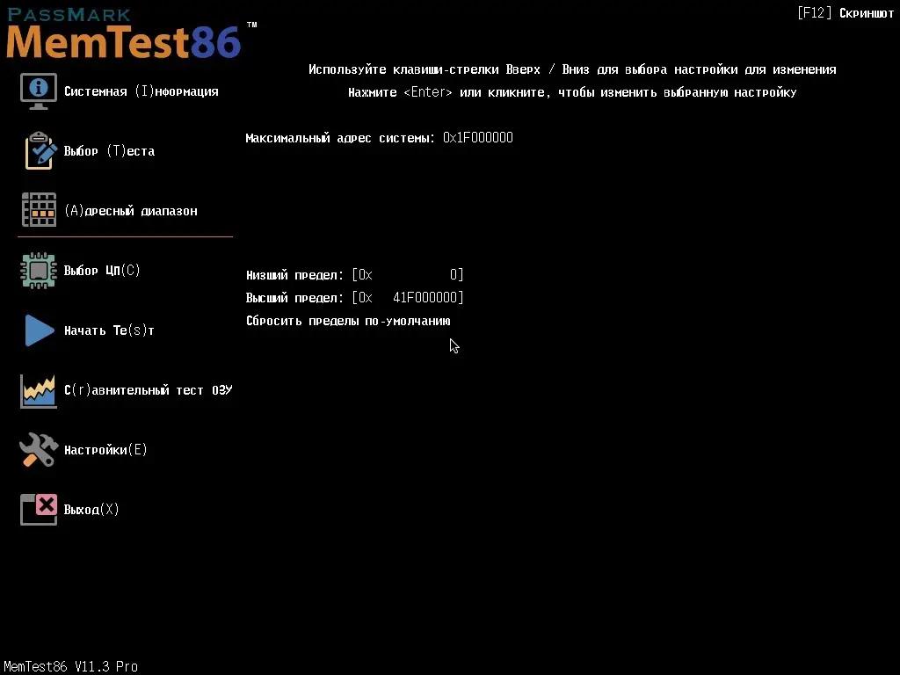Open Настройки via the wrench icon
The height and width of the screenshot is (675, 900).
pyautogui.click(x=38, y=449)
